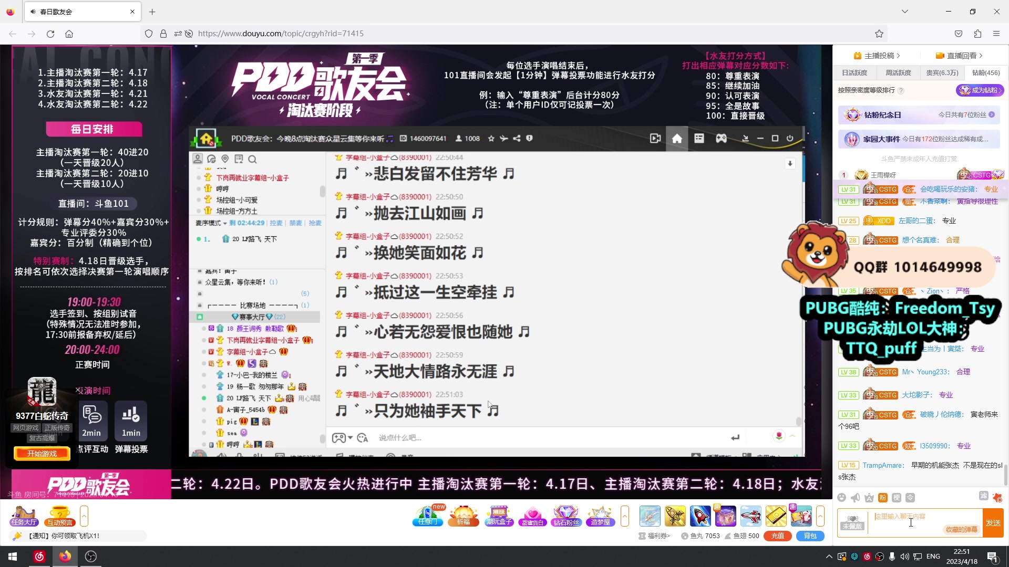The width and height of the screenshot is (1009, 567).
Task: Focus the chat message input field
Action: (x=925, y=522)
